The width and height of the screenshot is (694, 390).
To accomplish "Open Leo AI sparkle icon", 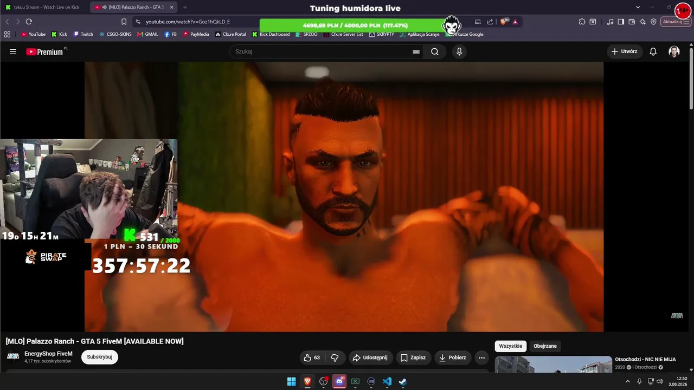I will (642, 22).
